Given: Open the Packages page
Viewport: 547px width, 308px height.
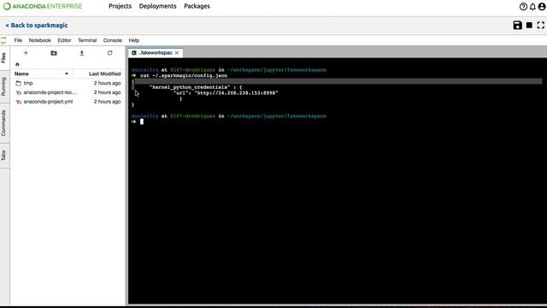Looking at the screenshot, I should click(197, 6).
